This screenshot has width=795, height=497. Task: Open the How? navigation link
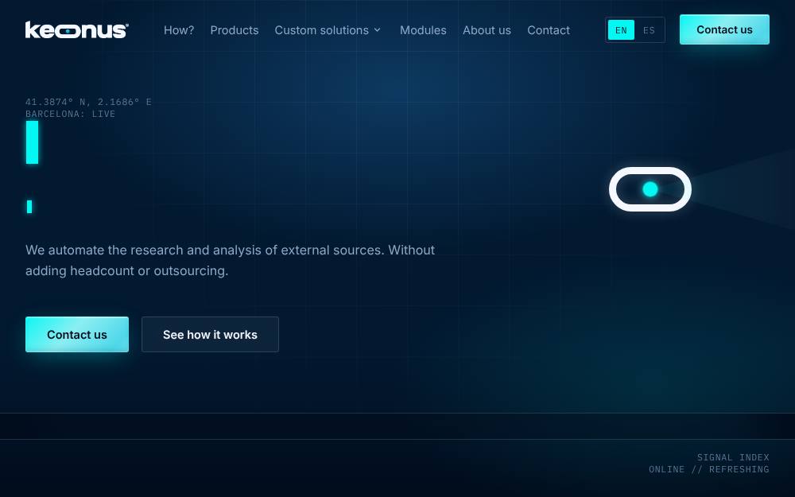179,30
